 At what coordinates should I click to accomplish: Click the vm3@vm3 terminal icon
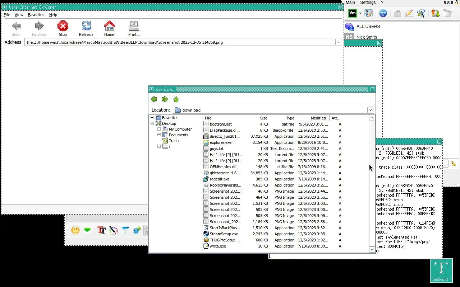pyautogui.click(x=441, y=271)
